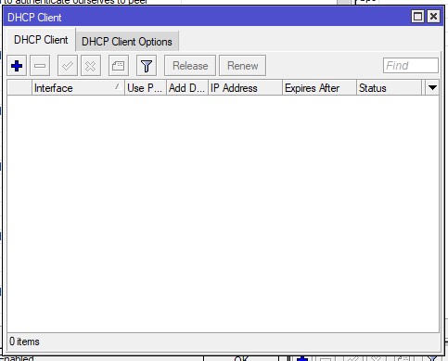Click the Use P... column header
448x361 pixels.
pos(146,88)
